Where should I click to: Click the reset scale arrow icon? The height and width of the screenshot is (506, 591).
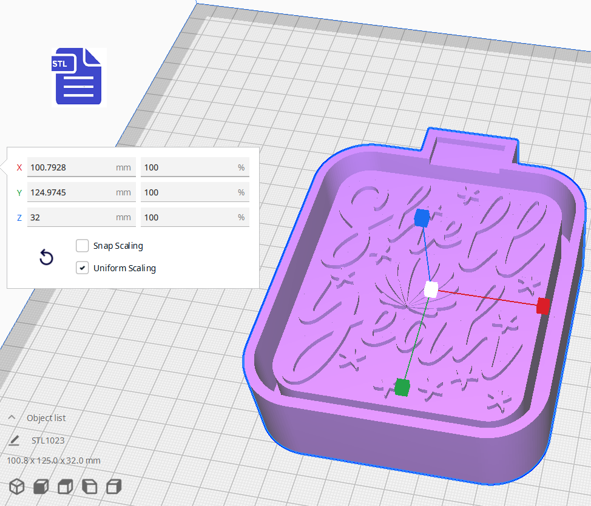tap(46, 257)
